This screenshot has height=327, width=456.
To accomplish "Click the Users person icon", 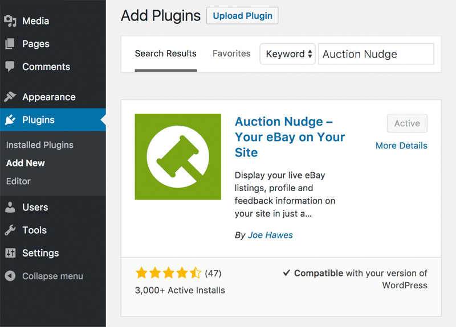I will [x=10, y=207].
